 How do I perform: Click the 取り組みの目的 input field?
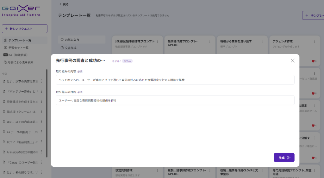pyautogui.click(x=175, y=100)
